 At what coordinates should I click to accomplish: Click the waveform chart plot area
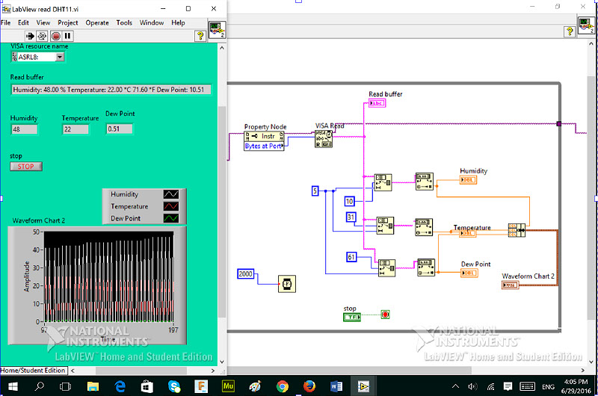(x=109, y=276)
